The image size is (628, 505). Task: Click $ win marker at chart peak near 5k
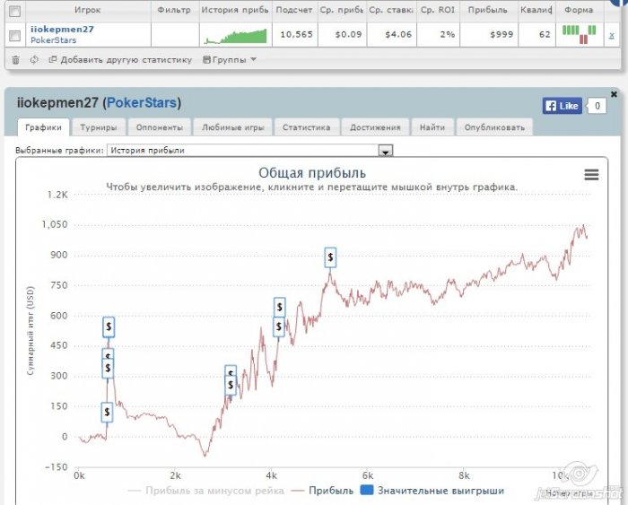330,257
